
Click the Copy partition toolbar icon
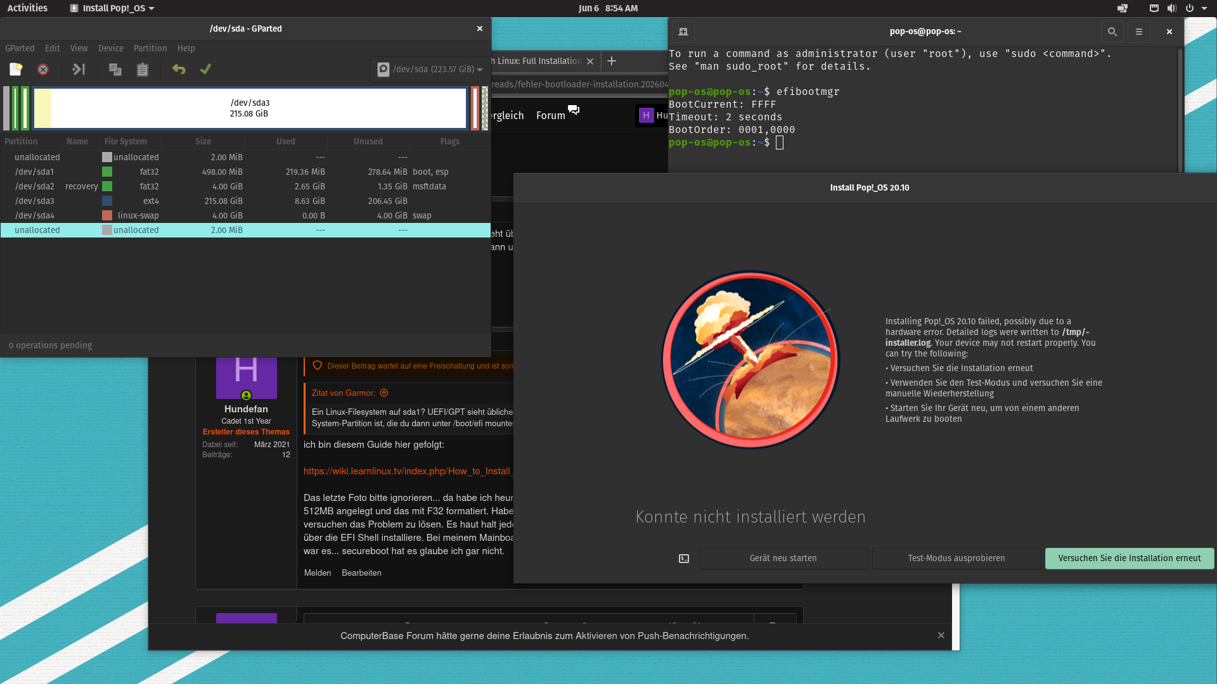pyautogui.click(x=115, y=70)
